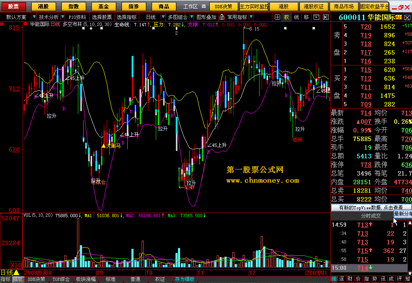
Task: Click the trade list scroll down arrow
Action: 410,273
